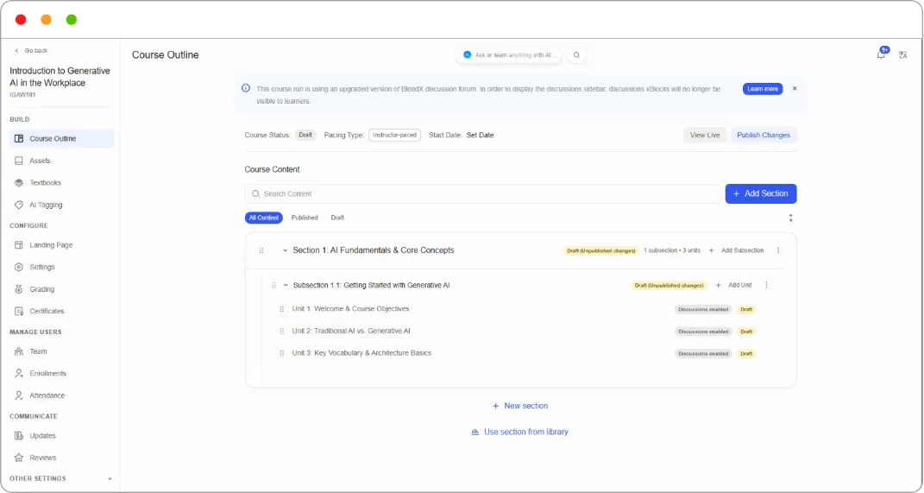
Task: Dismiss the discussion forum banner
Action: [795, 88]
